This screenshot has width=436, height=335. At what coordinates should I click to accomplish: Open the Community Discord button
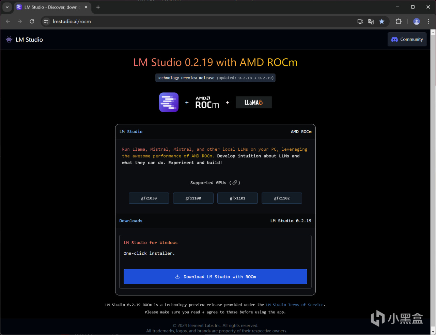point(407,40)
